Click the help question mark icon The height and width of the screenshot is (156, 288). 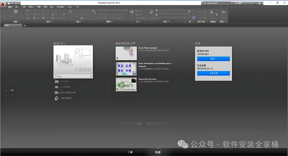pos(259,3)
